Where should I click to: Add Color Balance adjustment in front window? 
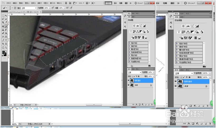tap(137, 32)
